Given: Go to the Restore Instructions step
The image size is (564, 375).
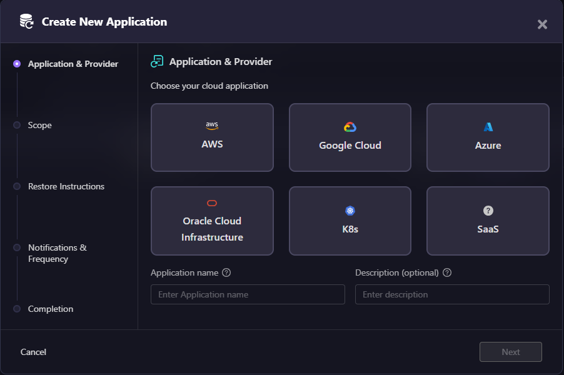Looking at the screenshot, I should pyautogui.click(x=66, y=186).
